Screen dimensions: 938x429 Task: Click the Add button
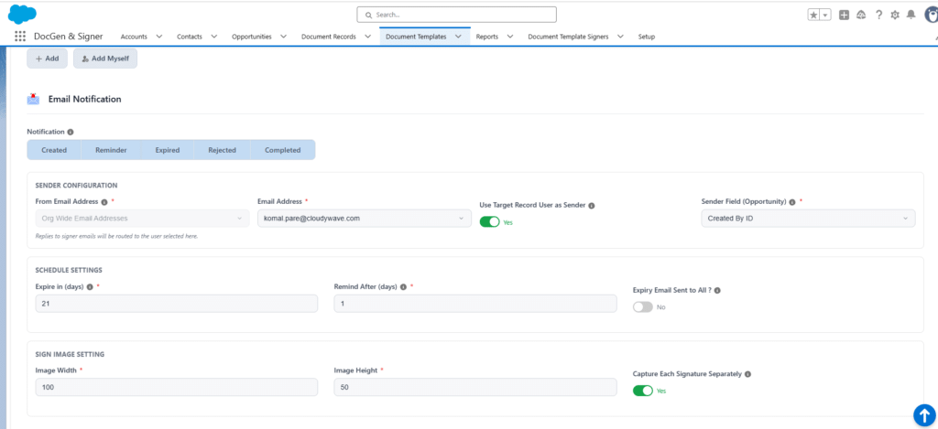click(x=48, y=59)
